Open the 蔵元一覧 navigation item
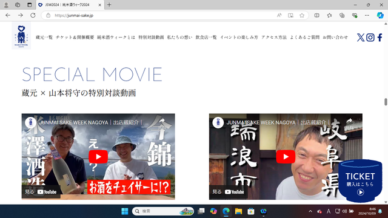The image size is (388, 218). (x=44, y=38)
